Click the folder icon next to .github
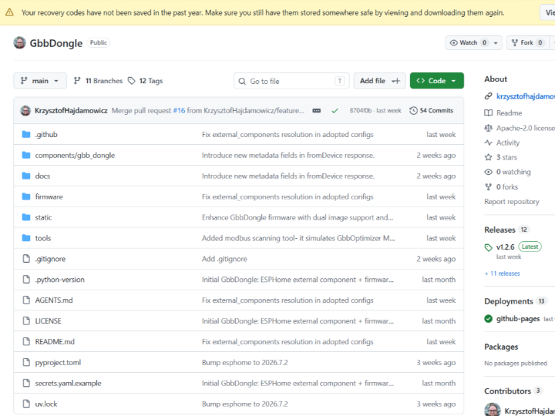Viewport: 555px width, 416px height. pos(26,134)
